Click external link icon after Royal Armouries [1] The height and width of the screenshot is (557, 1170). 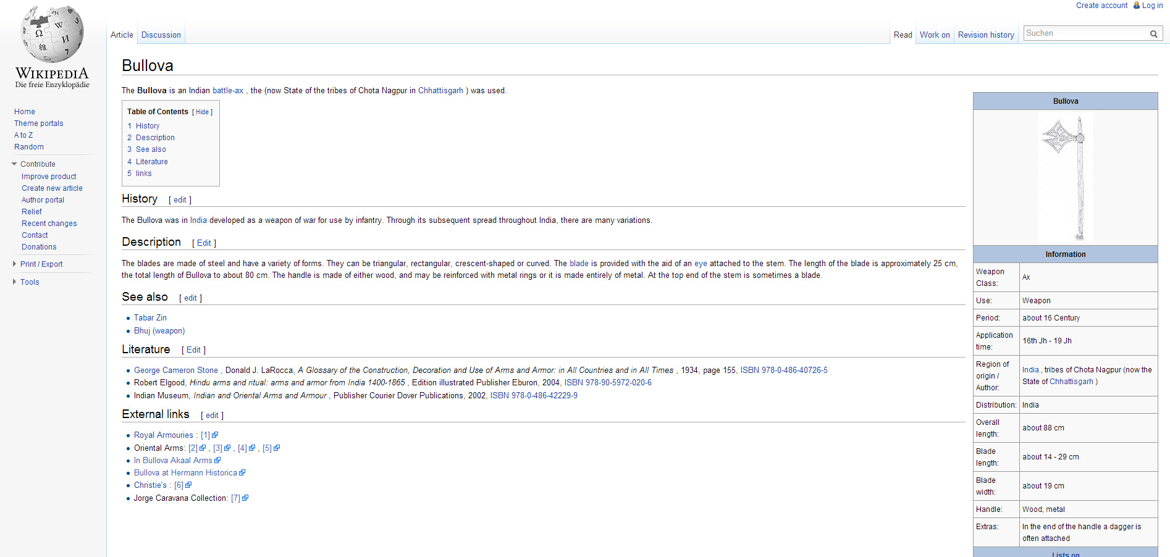(x=215, y=435)
